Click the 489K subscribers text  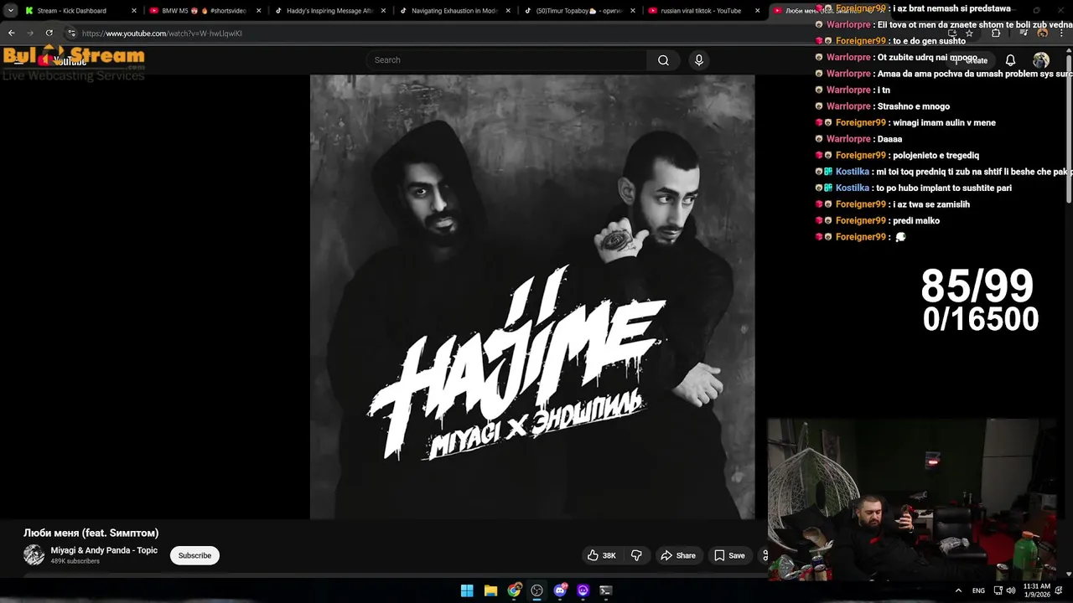pos(75,561)
